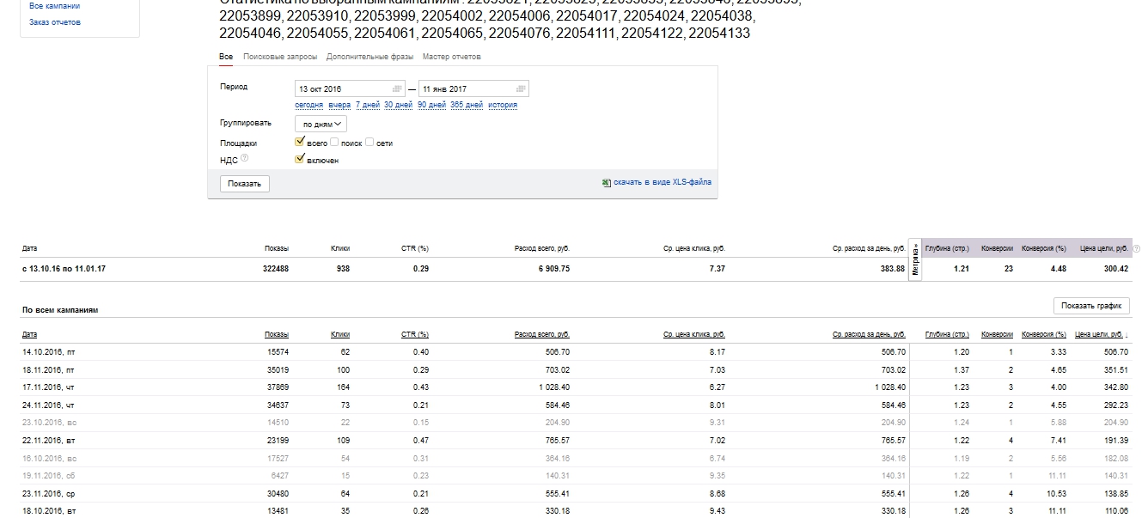Select the 23.11.2016, ср row date
Viewport: 1148px width, 518px height.
click(x=50, y=493)
